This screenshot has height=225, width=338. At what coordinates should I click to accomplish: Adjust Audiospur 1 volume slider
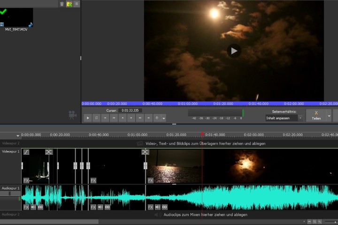(x=10, y=193)
